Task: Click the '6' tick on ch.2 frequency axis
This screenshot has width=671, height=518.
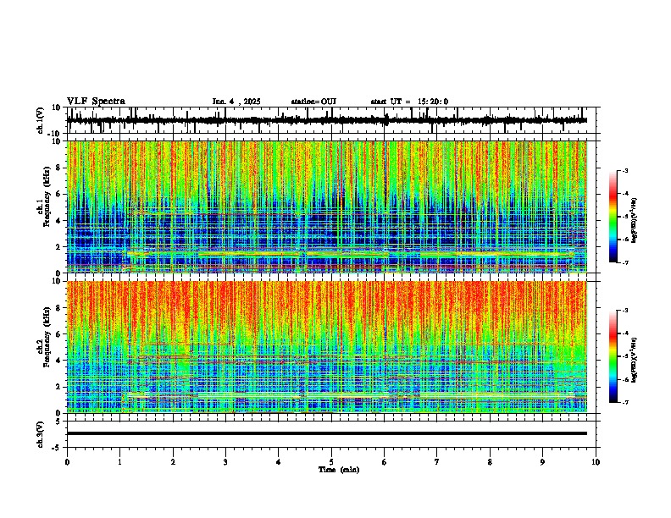Action: click(59, 334)
